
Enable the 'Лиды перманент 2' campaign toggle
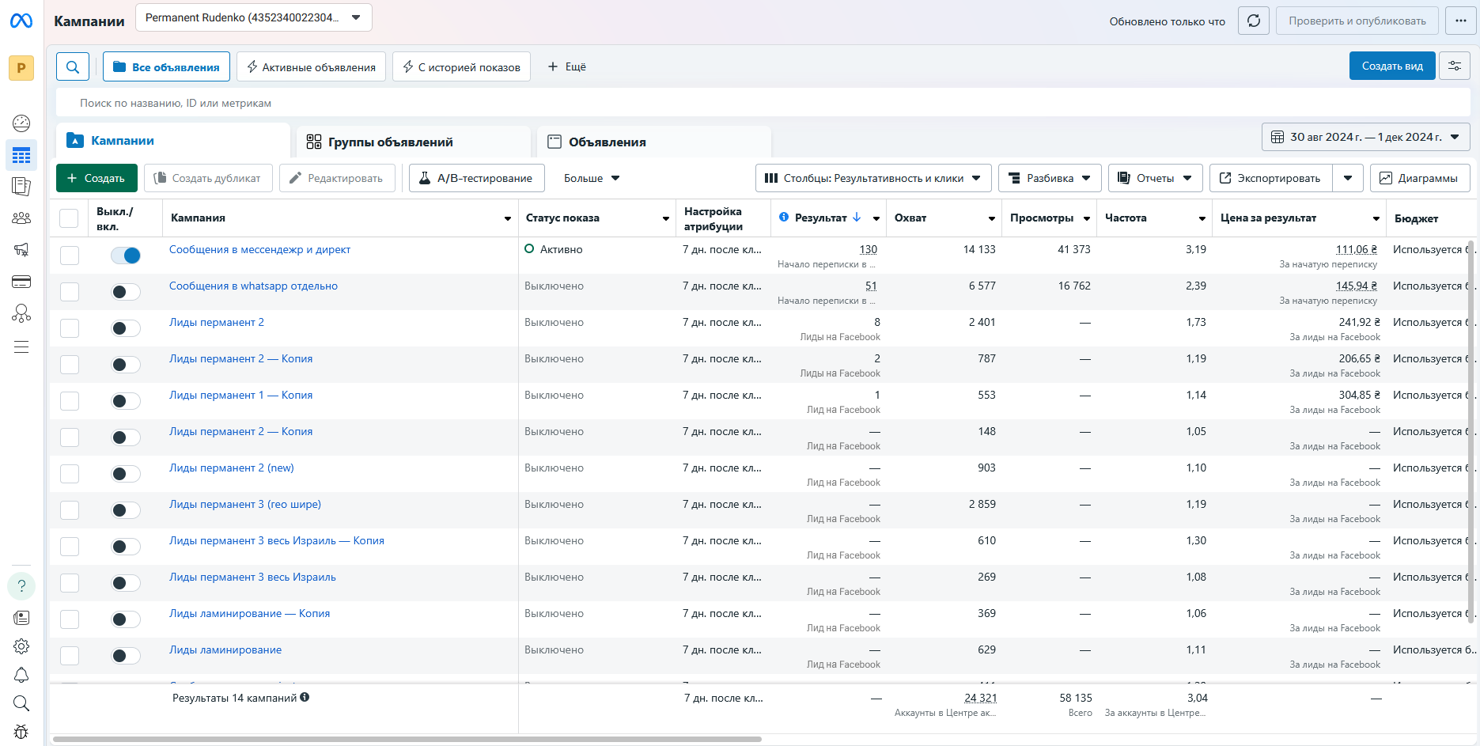click(x=126, y=328)
